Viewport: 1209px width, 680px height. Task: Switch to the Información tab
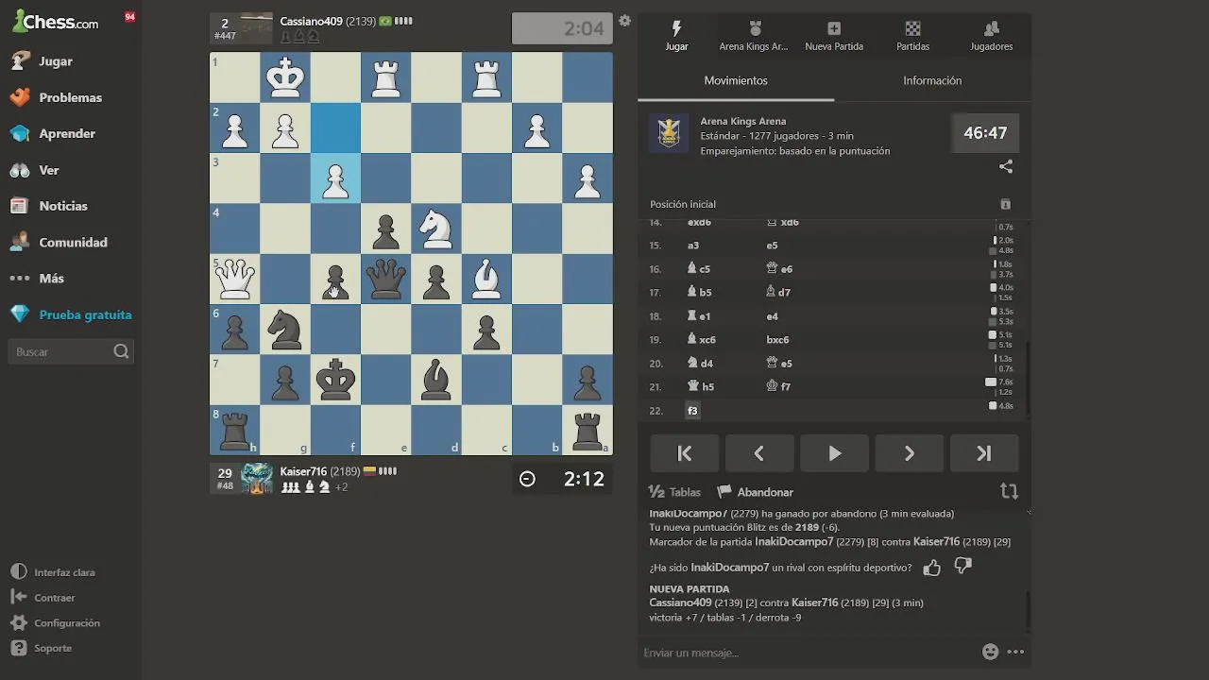pyautogui.click(x=932, y=81)
